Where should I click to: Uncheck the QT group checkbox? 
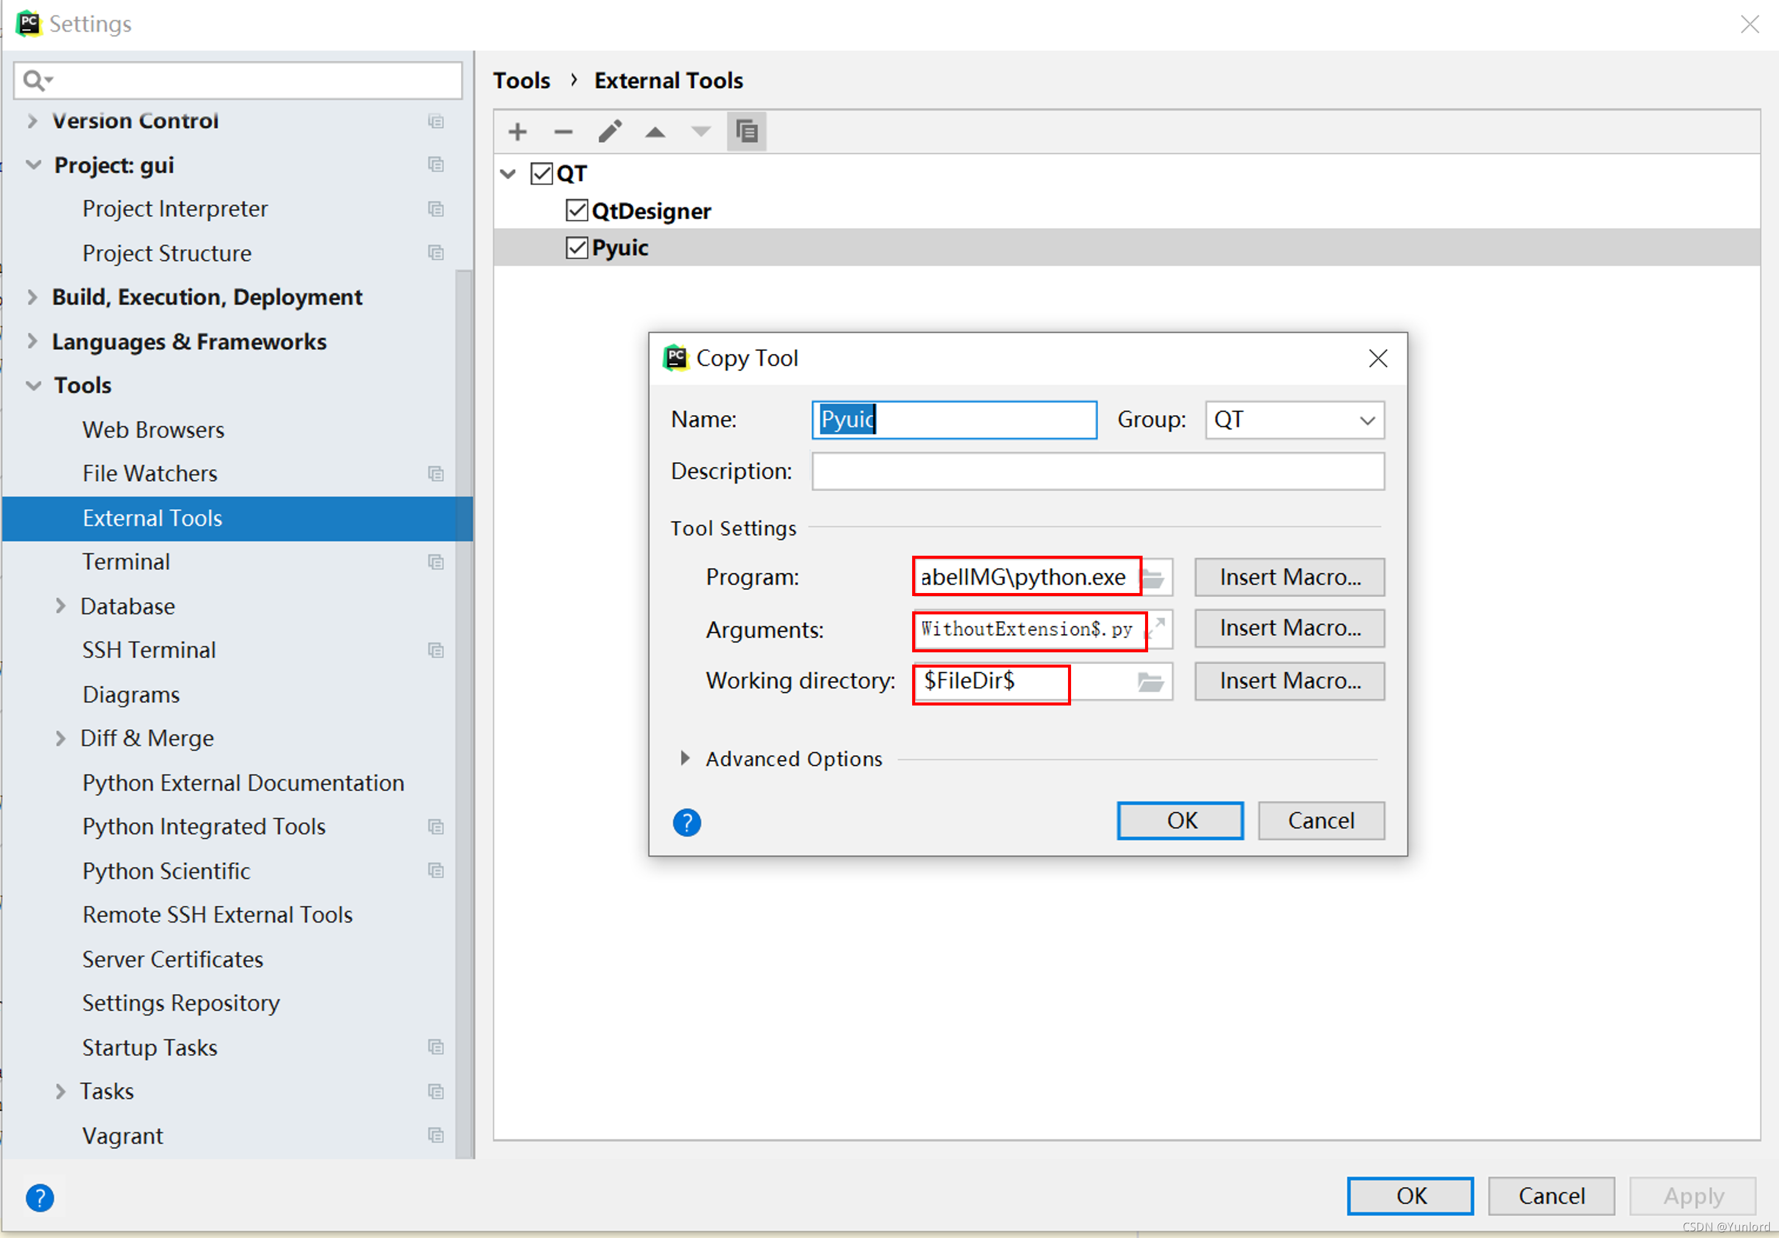[542, 174]
